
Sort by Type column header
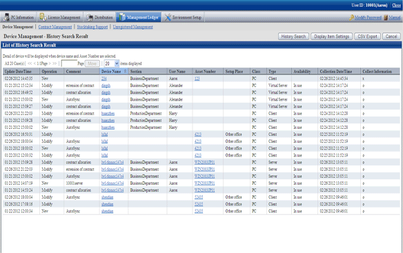(272, 72)
